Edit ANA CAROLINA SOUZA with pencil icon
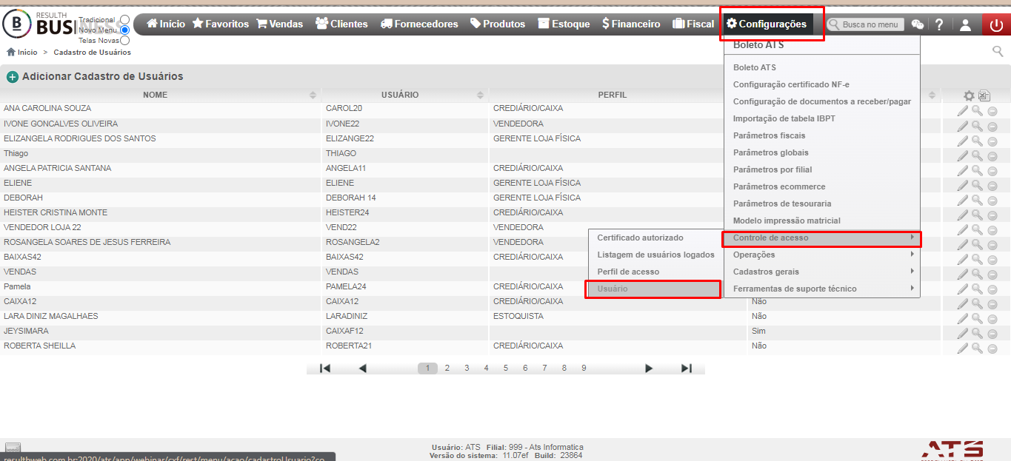 (962, 111)
